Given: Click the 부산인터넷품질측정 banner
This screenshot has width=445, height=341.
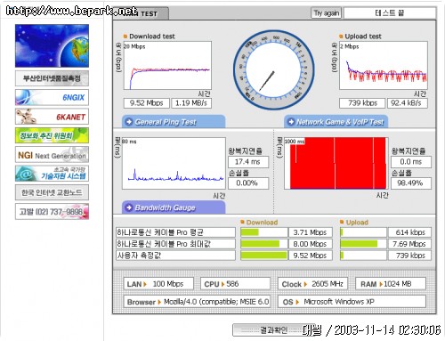Looking at the screenshot, I should point(52,78).
